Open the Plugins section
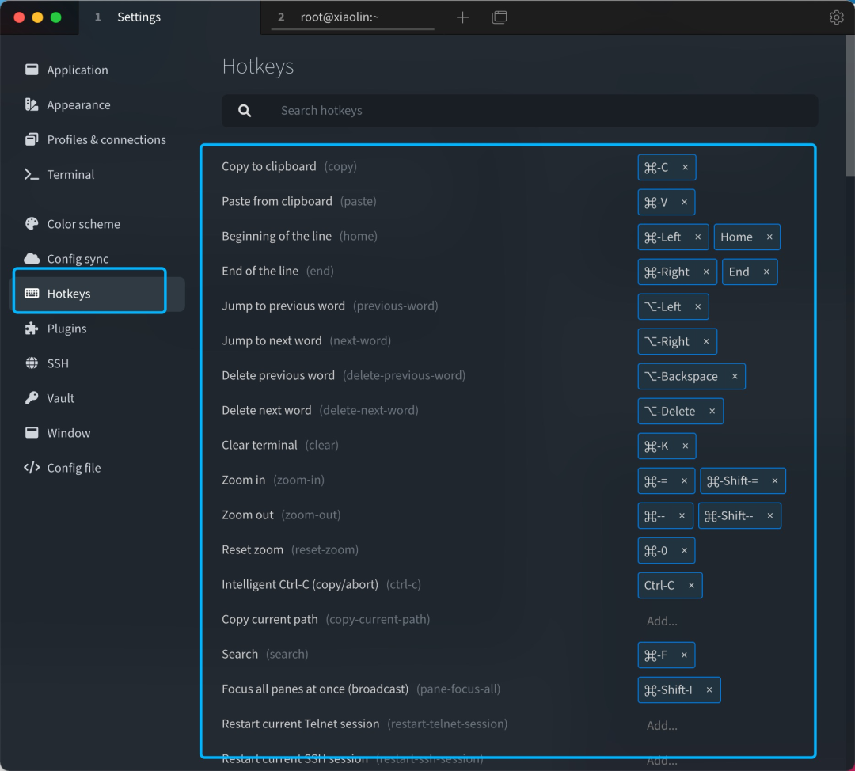This screenshot has width=855, height=771. tap(99, 329)
